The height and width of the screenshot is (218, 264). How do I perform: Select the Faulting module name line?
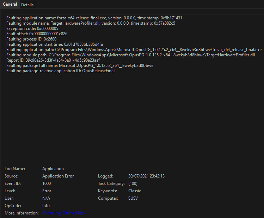pos(91,23)
